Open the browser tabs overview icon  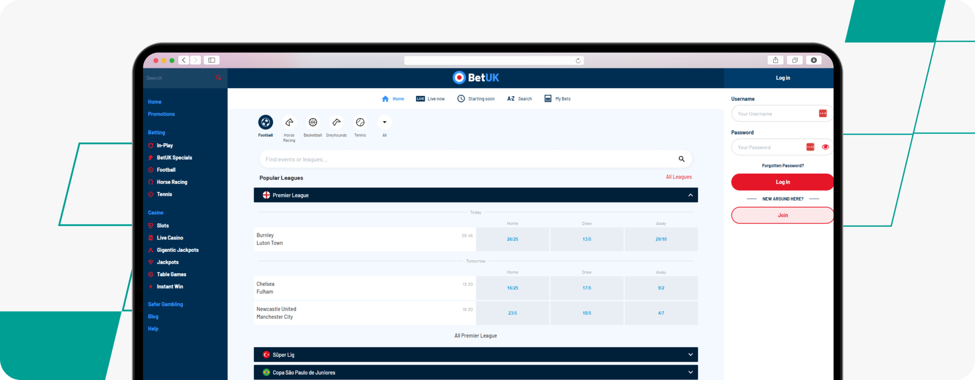point(795,60)
